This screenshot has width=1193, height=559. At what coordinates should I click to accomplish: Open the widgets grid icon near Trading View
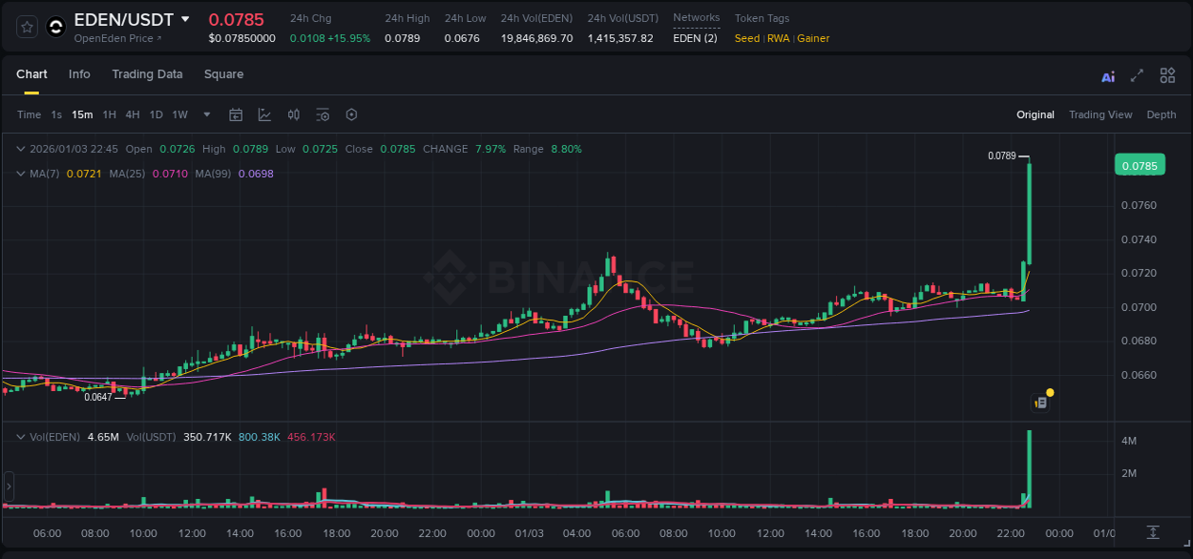click(1166, 74)
